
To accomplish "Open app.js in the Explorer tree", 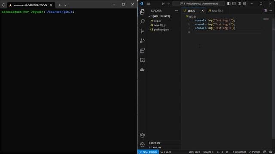I will click(157, 21).
